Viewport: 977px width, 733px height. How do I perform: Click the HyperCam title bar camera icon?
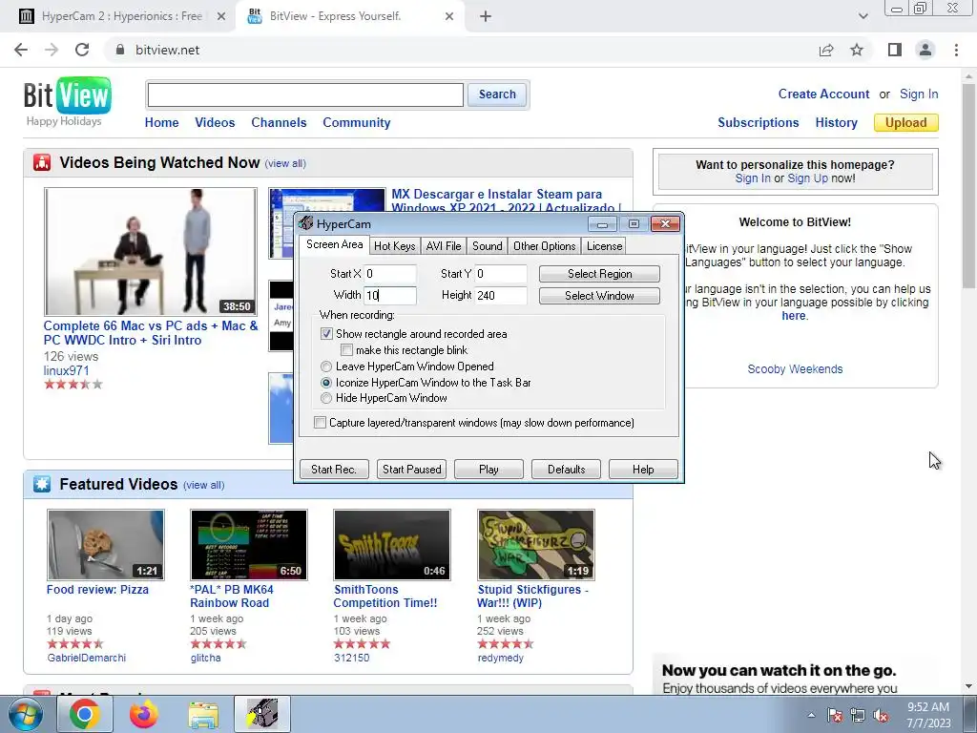pyautogui.click(x=305, y=223)
